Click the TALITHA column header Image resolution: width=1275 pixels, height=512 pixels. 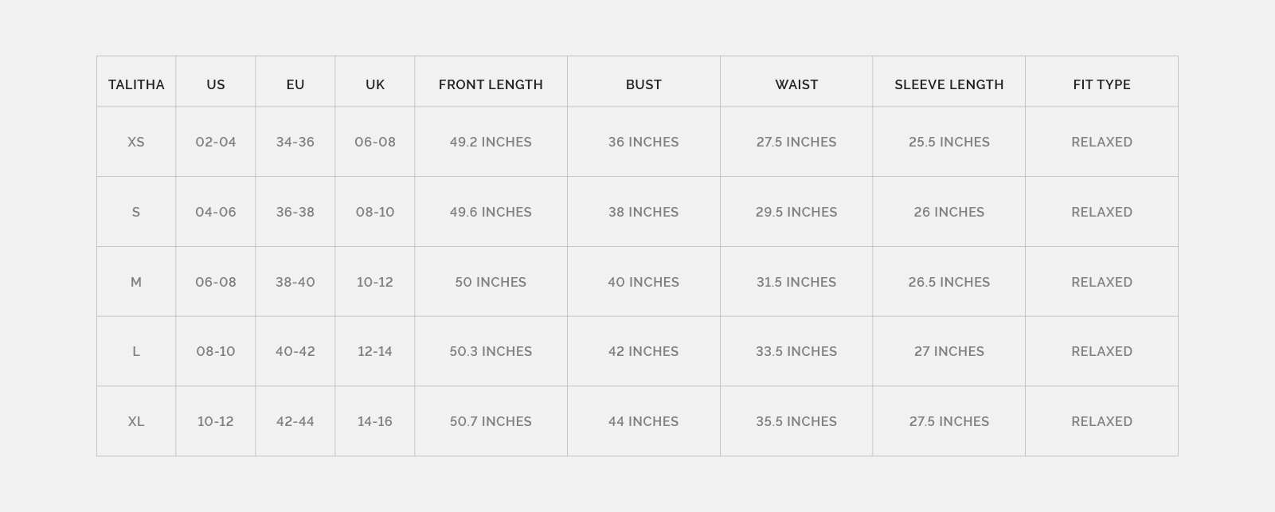(136, 84)
